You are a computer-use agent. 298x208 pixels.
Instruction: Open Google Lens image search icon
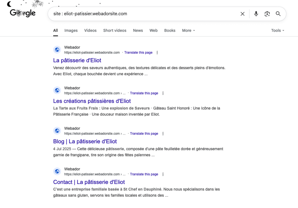click(x=267, y=14)
